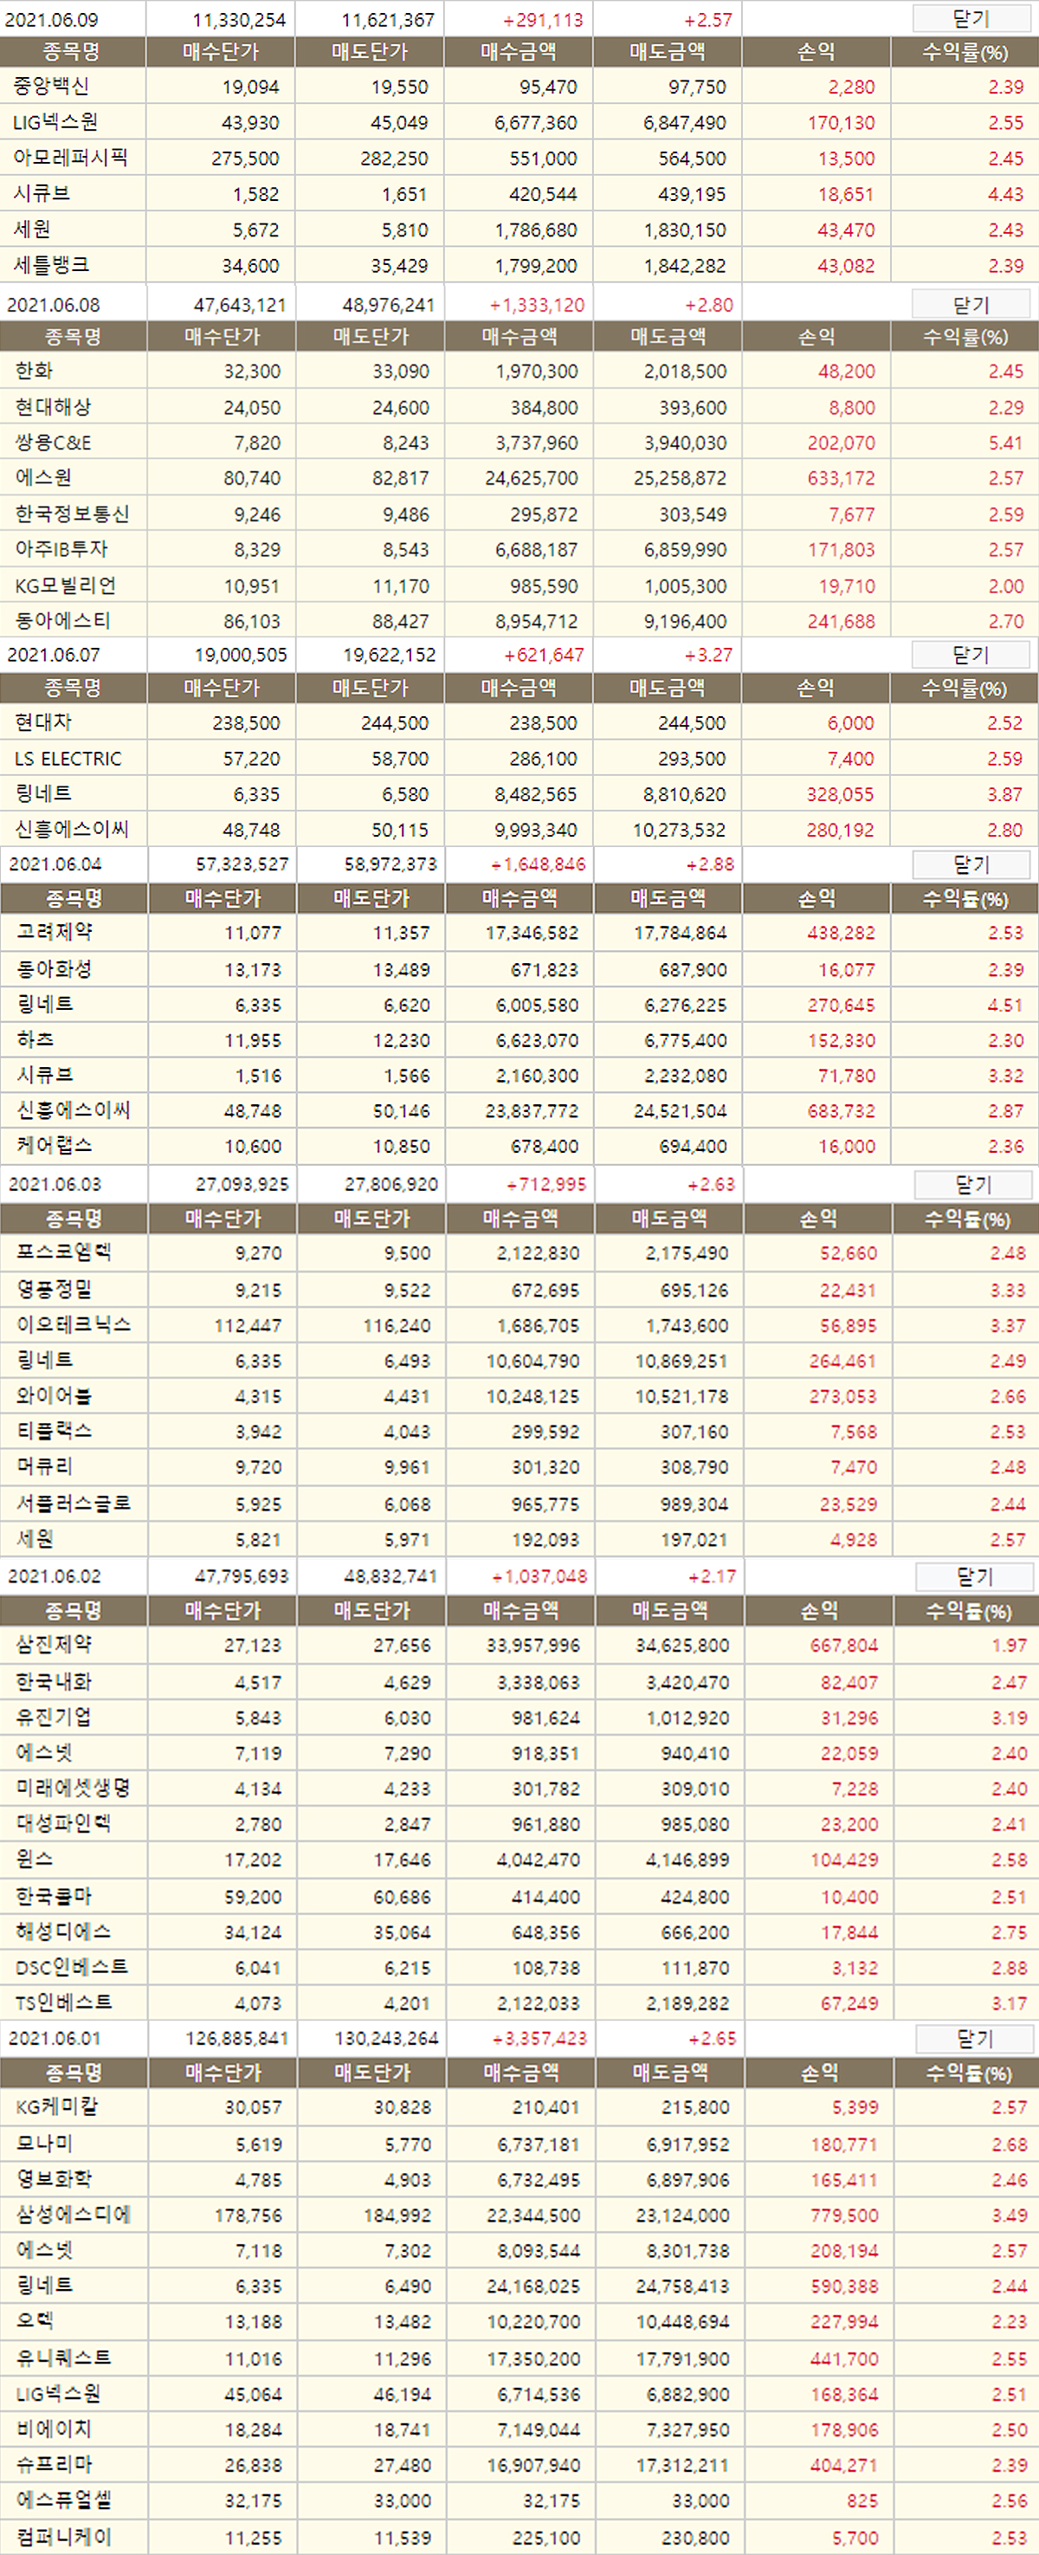This screenshot has width=1039, height=2555.
Task: Click stock name 슈프리마
Action: click(55, 2465)
